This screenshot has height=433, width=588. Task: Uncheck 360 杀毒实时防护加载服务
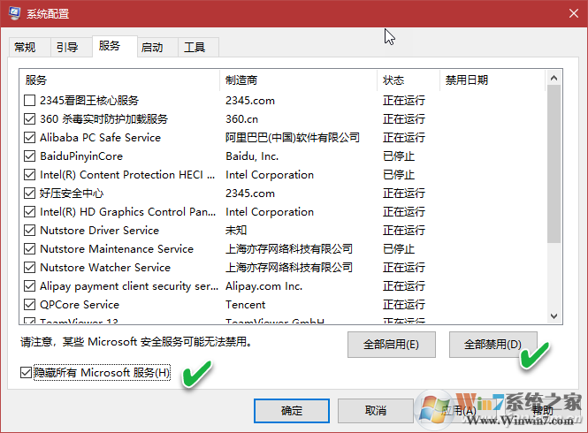(30, 118)
